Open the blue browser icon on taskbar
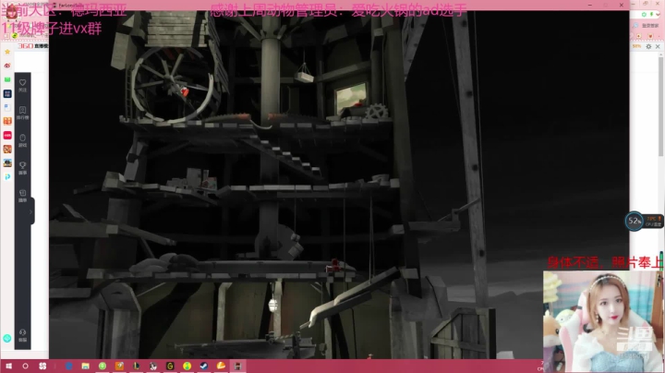 68,366
